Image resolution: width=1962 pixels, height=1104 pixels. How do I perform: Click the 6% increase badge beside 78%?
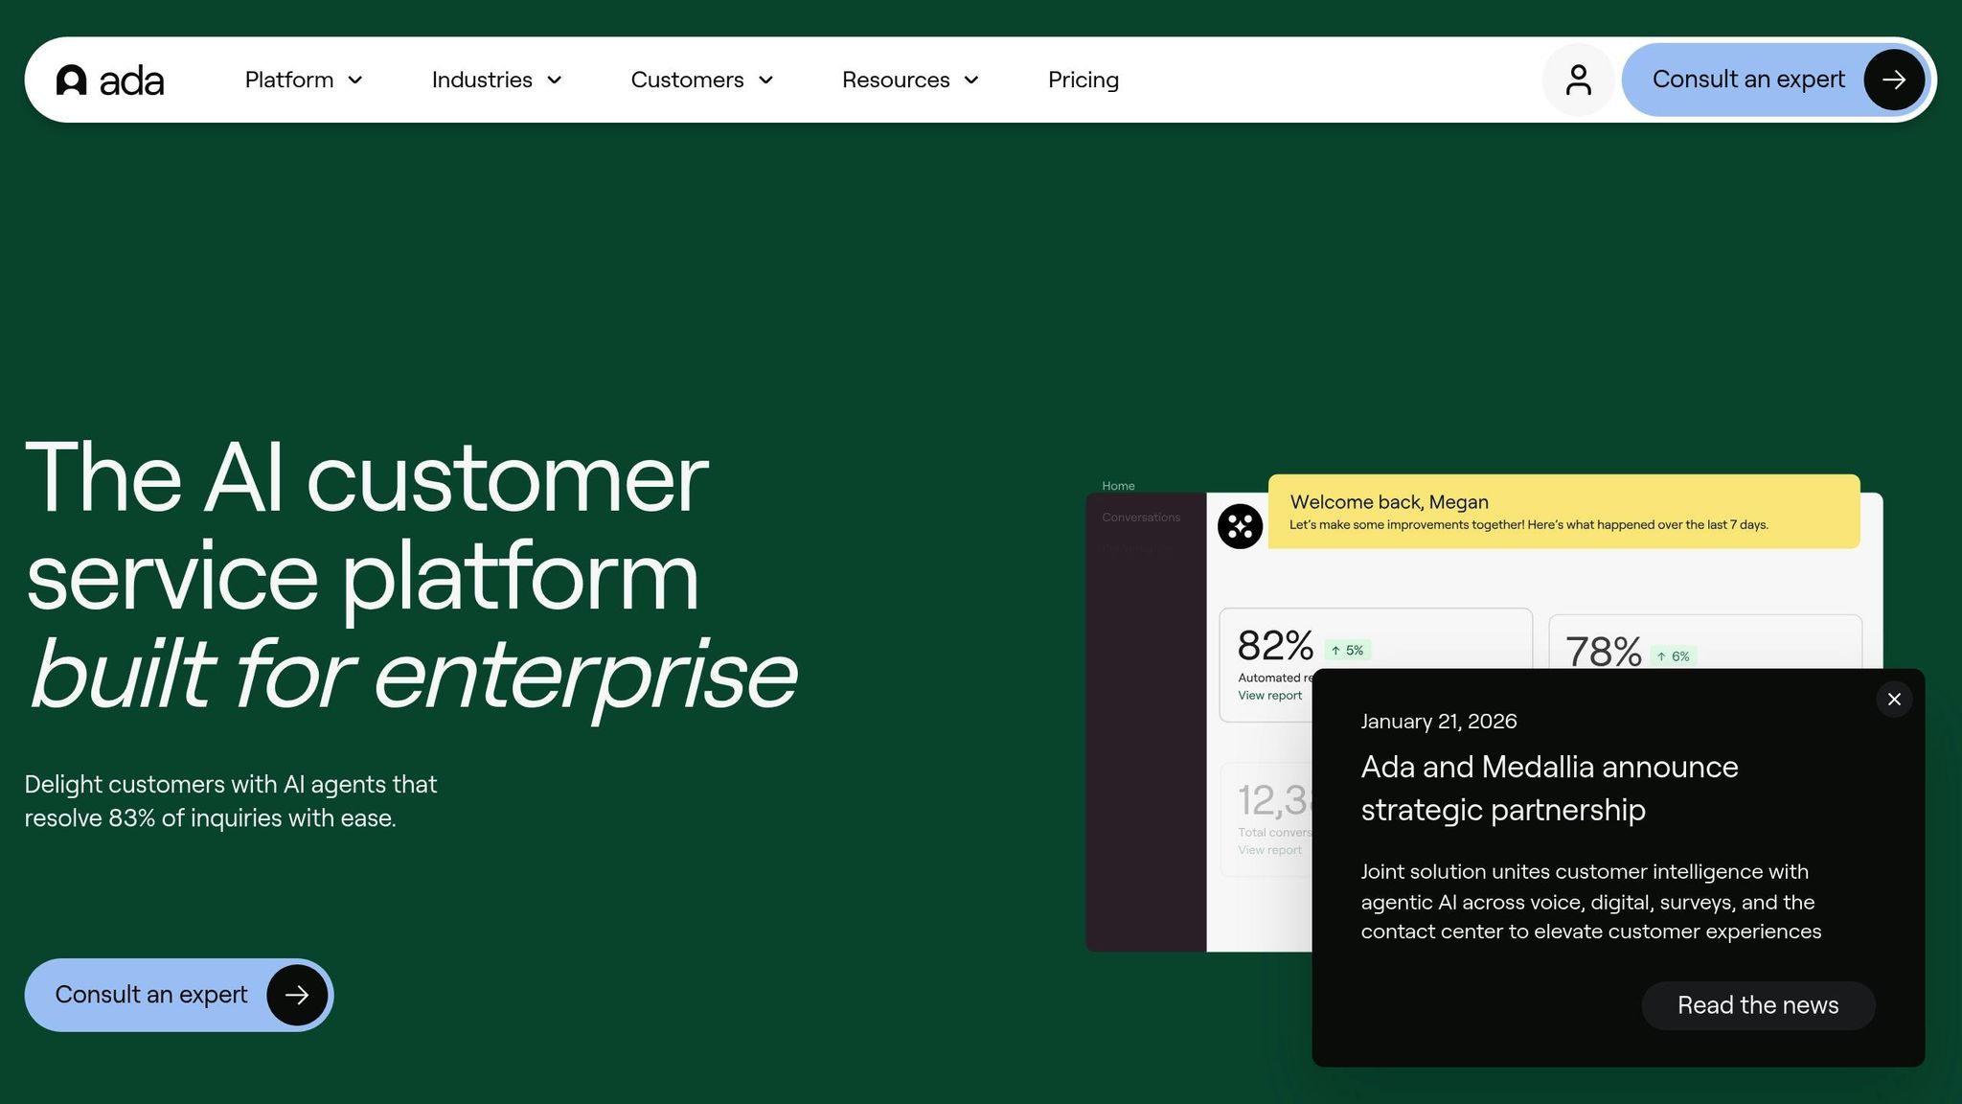[x=1674, y=656]
